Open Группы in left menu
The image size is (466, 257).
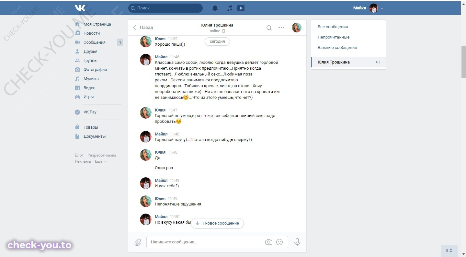tap(90, 61)
